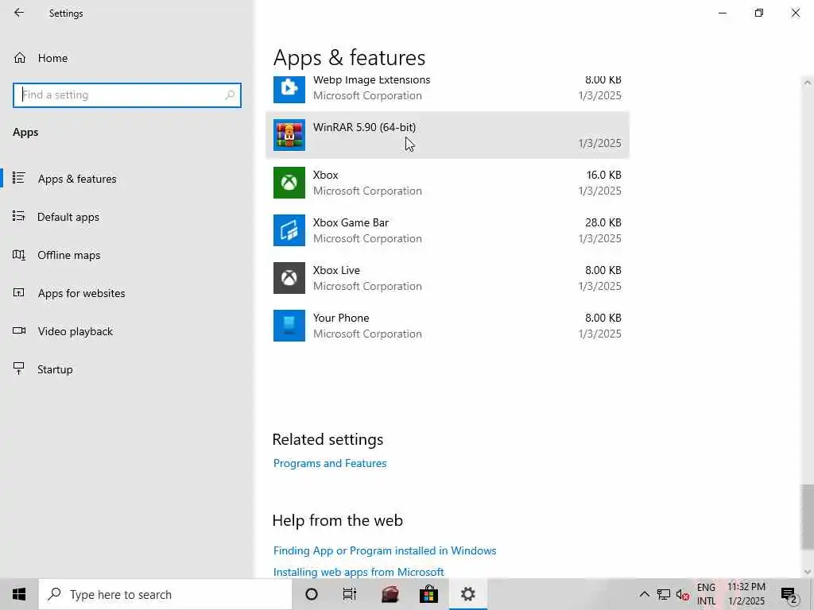Image resolution: width=814 pixels, height=610 pixels.
Task: Open Offline maps settings
Action: tap(68, 255)
